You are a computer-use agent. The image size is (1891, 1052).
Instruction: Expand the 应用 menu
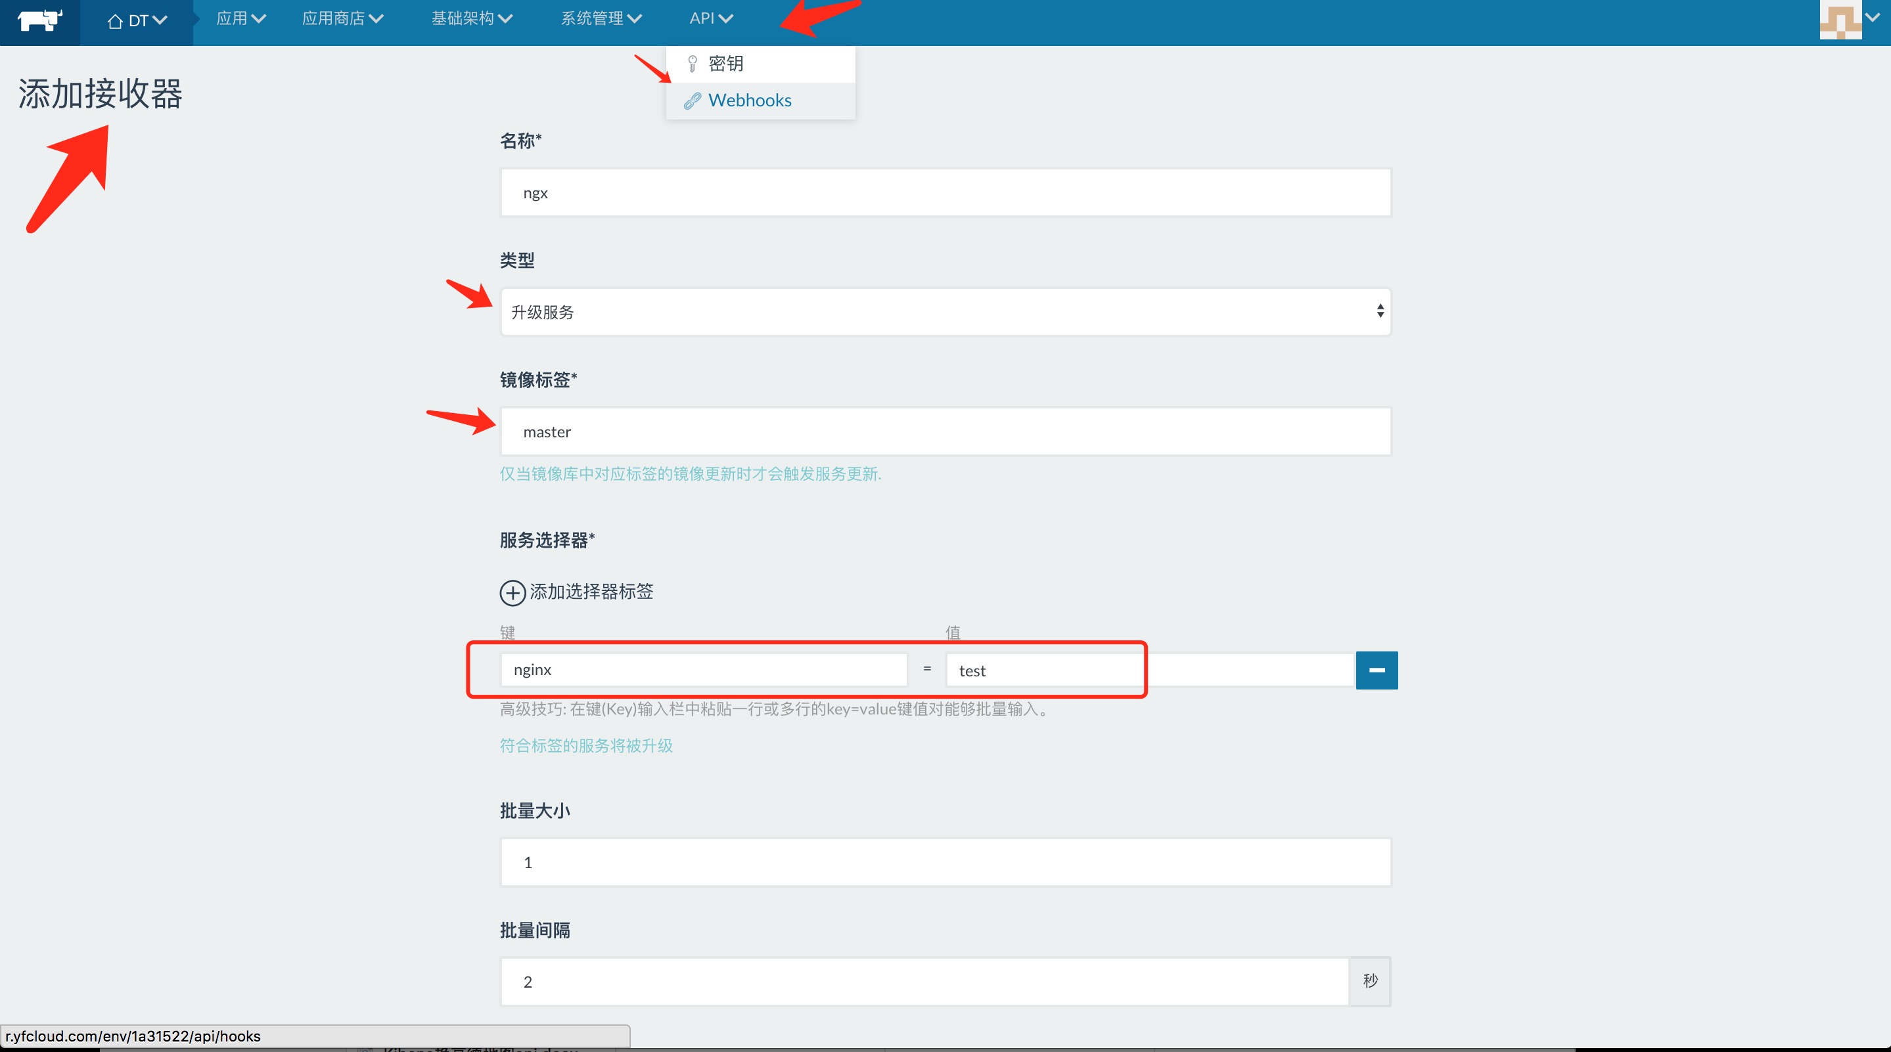[240, 18]
